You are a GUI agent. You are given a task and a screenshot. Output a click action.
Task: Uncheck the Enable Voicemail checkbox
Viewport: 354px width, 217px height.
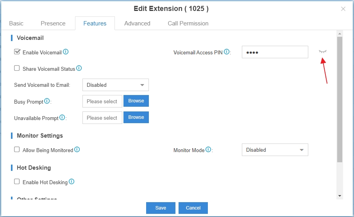(17, 52)
